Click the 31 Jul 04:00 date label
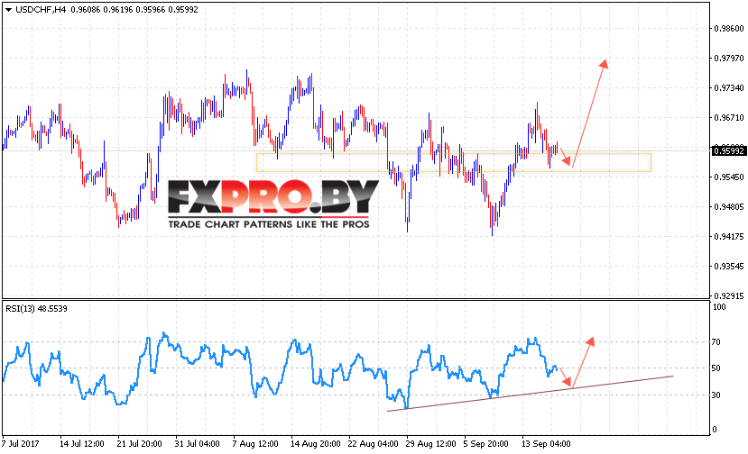 tap(197, 444)
